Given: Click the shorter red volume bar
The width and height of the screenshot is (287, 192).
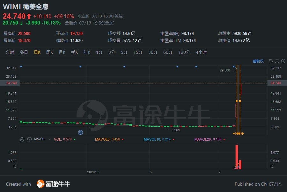Looking at the screenshot, I should tap(240, 165).
